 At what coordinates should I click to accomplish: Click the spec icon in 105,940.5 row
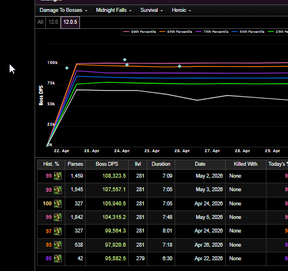(58, 204)
